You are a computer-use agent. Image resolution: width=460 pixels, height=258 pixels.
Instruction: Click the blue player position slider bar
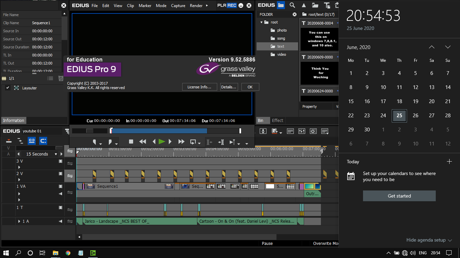click(x=175, y=131)
